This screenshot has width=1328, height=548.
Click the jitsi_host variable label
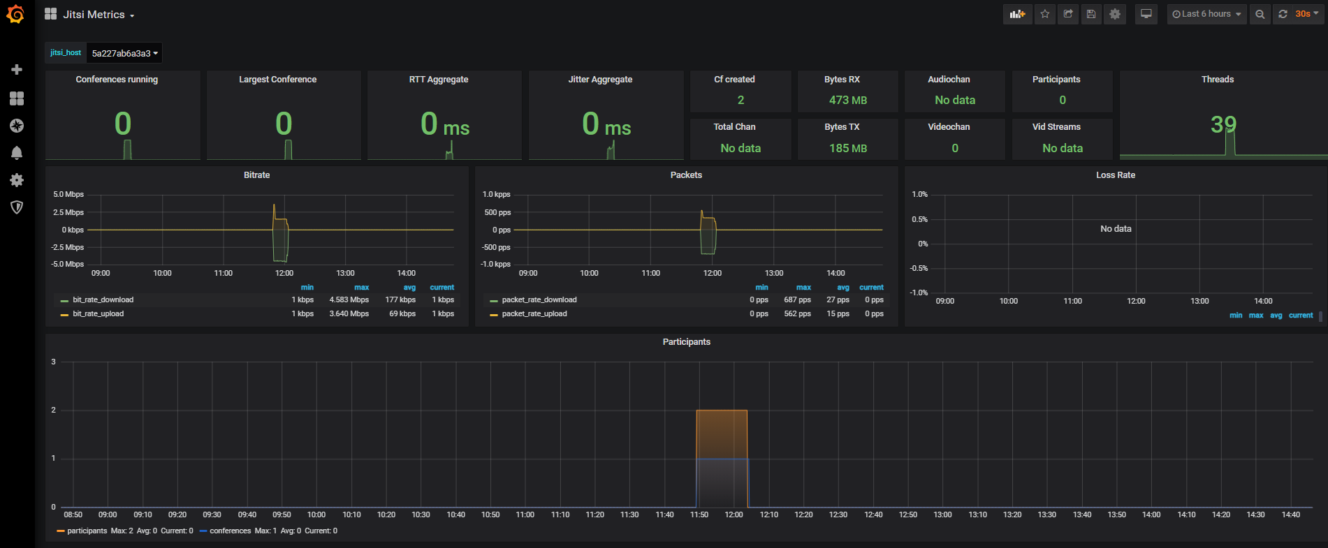coord(66,53)
